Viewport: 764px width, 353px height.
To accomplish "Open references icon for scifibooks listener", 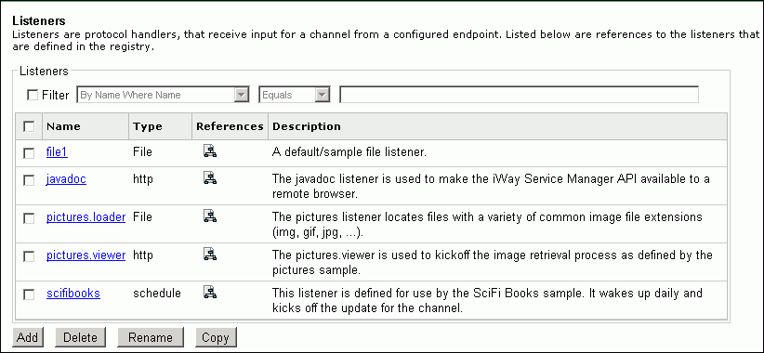I will click(x=210, y=292).
